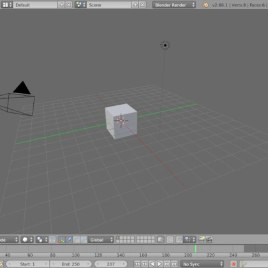Click the current frame marker on timeline
The image size is (268, 268).
coord(195,249)
